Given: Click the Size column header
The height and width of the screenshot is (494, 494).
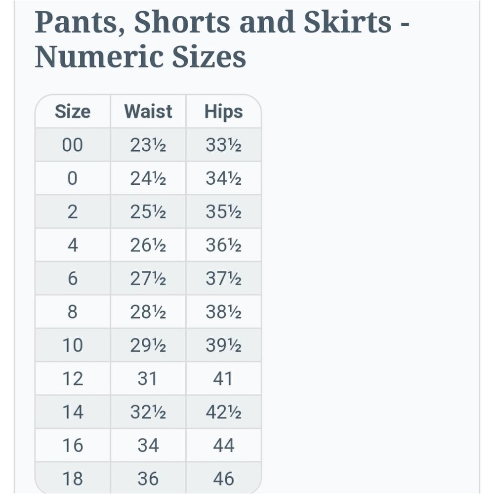Looking at the screenshot, I should point(73,112).
